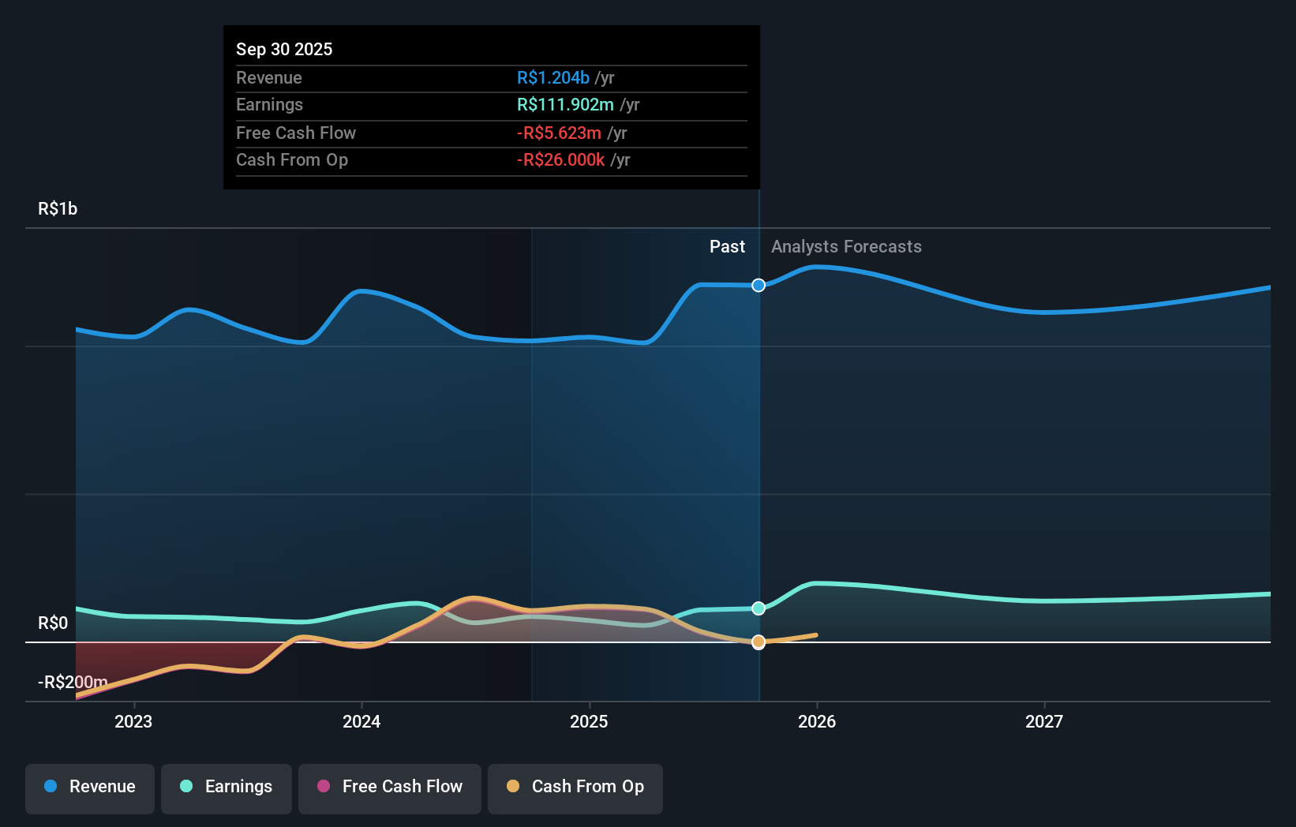Click the R$1b y-axis label

pos(58,209)
